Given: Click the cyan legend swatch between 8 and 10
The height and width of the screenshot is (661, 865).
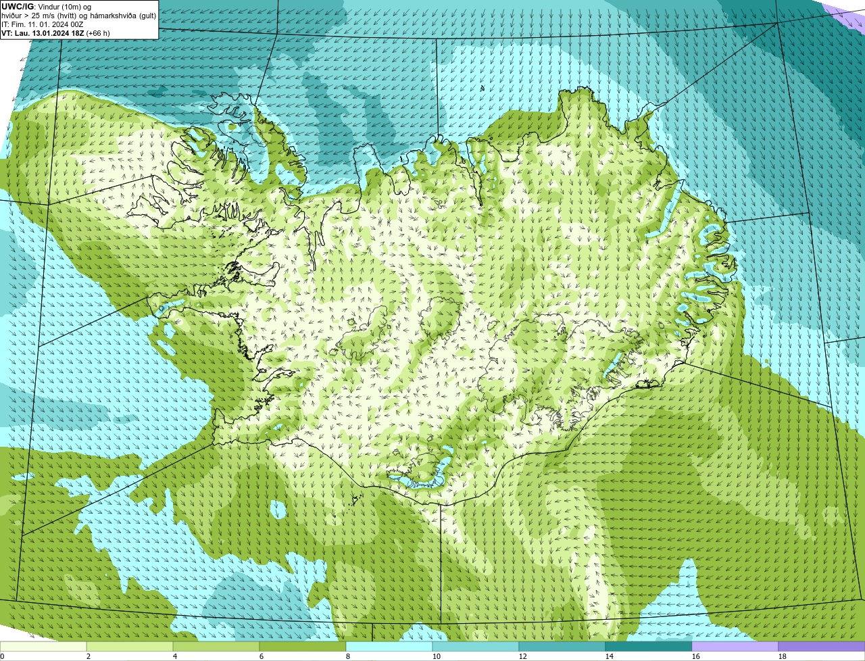Looking at the screenshot, I should click(389, 646).
